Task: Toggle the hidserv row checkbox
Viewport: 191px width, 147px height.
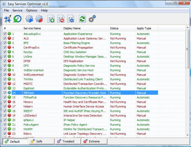Action: tap(5, 106)
